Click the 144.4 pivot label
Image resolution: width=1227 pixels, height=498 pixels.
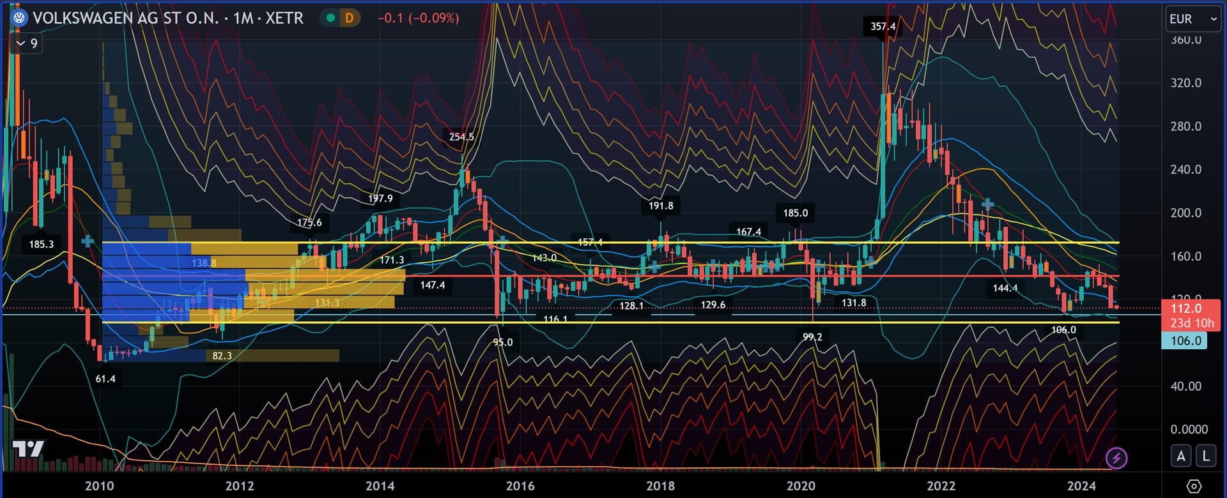(1005, 288)
